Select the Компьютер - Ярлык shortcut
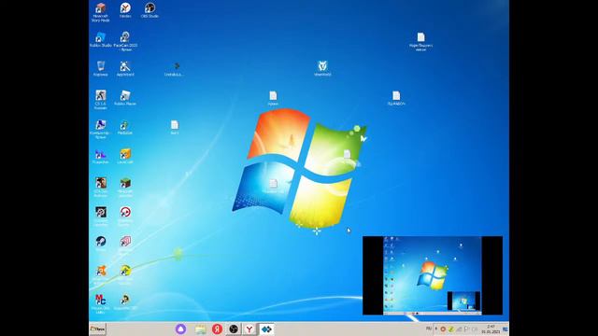 click(x=101, y=129)
